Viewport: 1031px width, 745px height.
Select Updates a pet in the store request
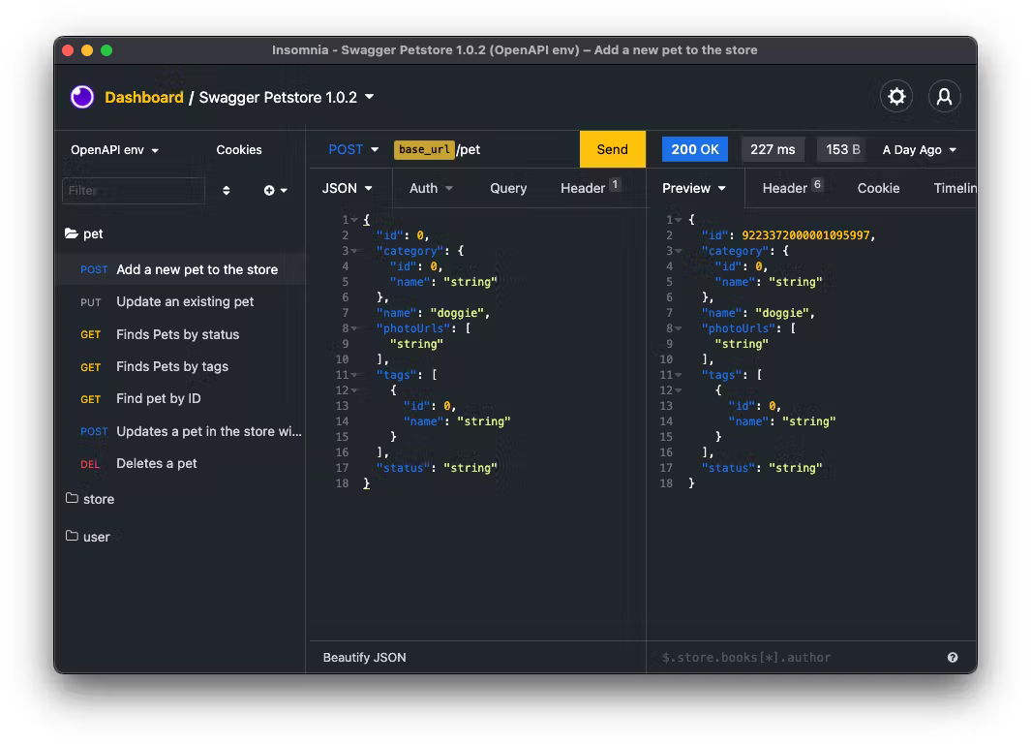[181, 431]
